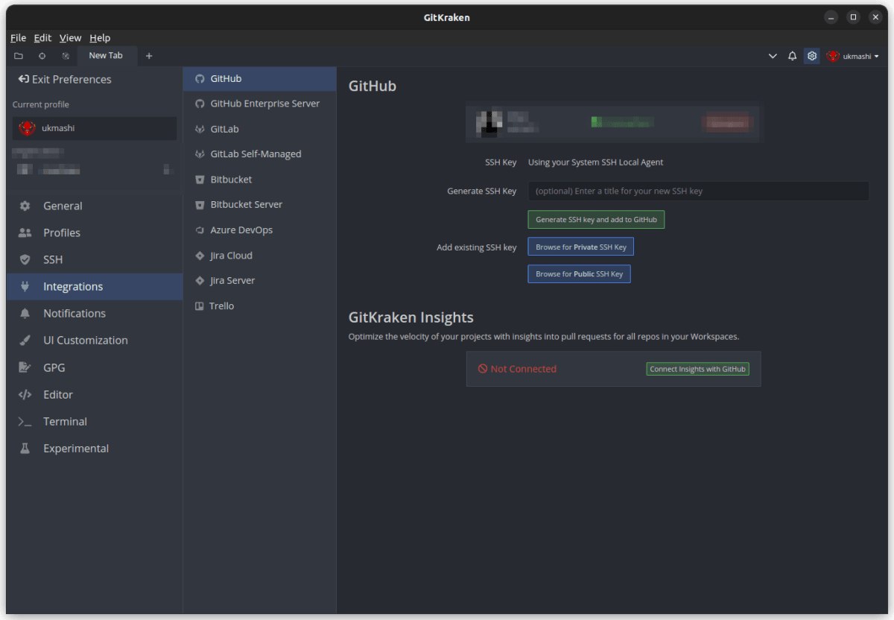Open General preferences

click(95, 206)
